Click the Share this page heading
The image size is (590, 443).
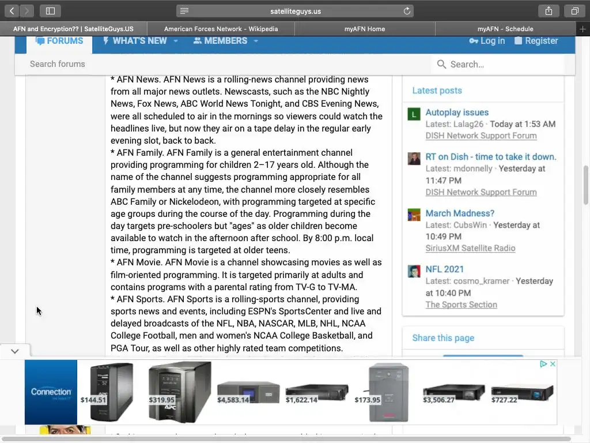[443, 338]
